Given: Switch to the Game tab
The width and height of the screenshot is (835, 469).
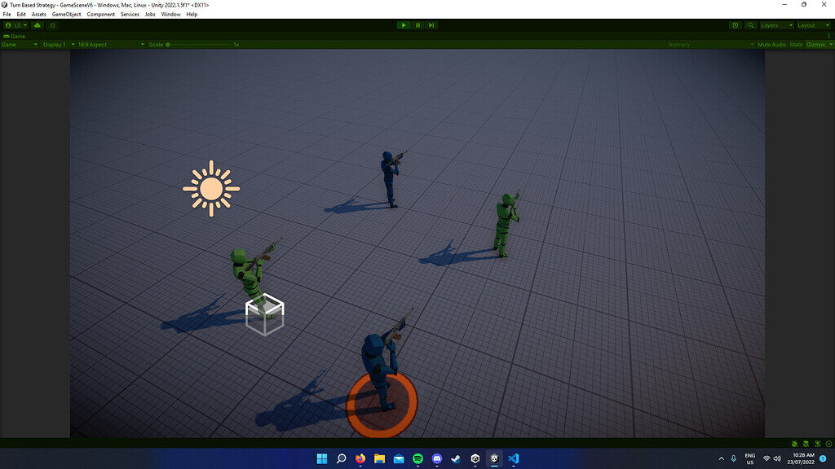Looking at the screenshot, I should (15, 36).
